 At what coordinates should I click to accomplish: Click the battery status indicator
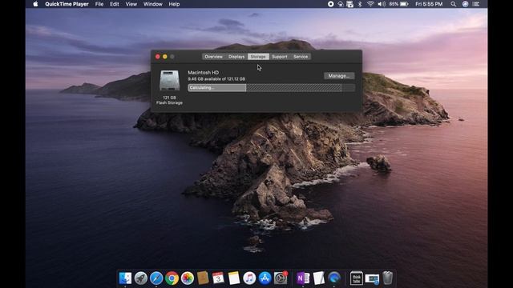click(398, 4)
